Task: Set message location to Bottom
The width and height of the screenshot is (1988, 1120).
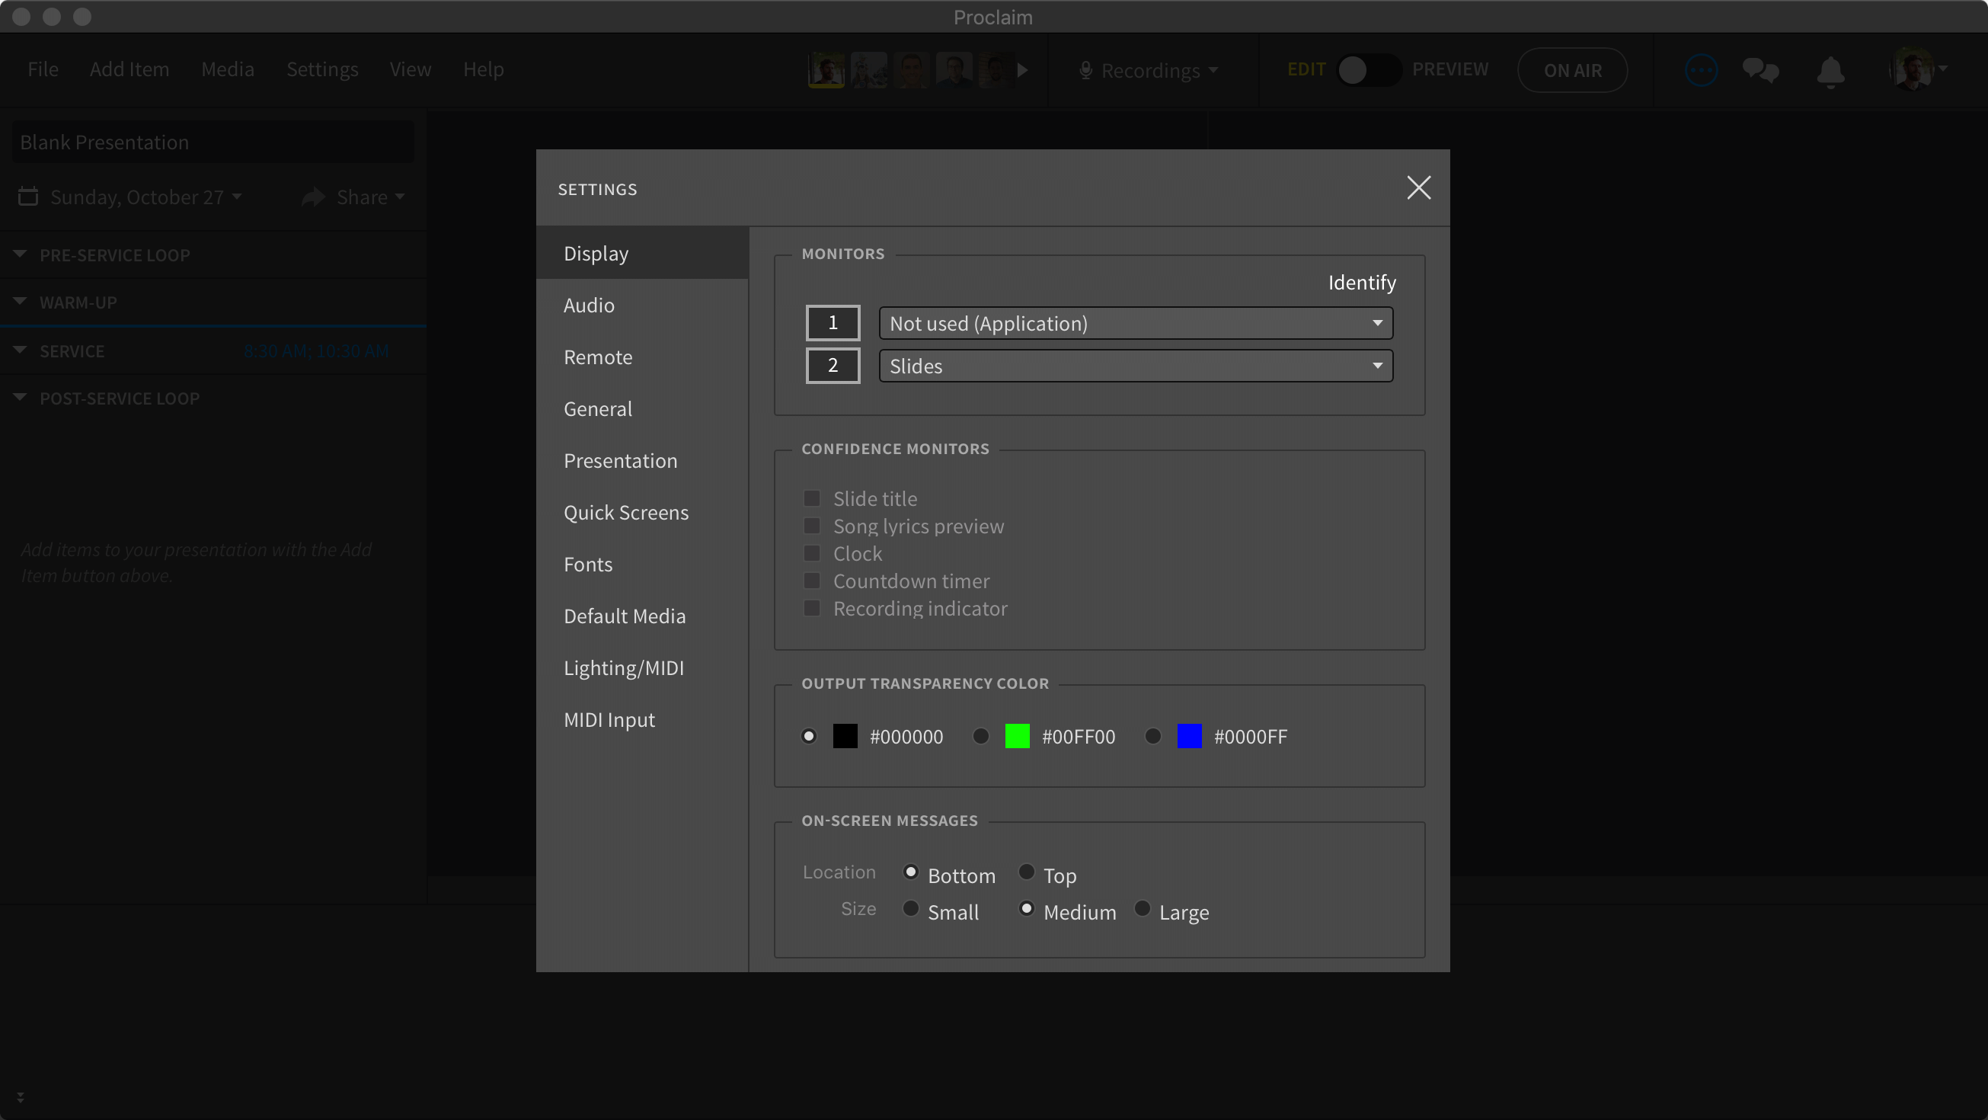Action: [x=911, y=872]
